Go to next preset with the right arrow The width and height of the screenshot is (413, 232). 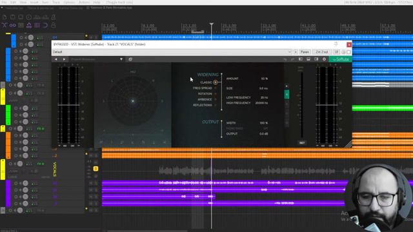coord(64,59)
